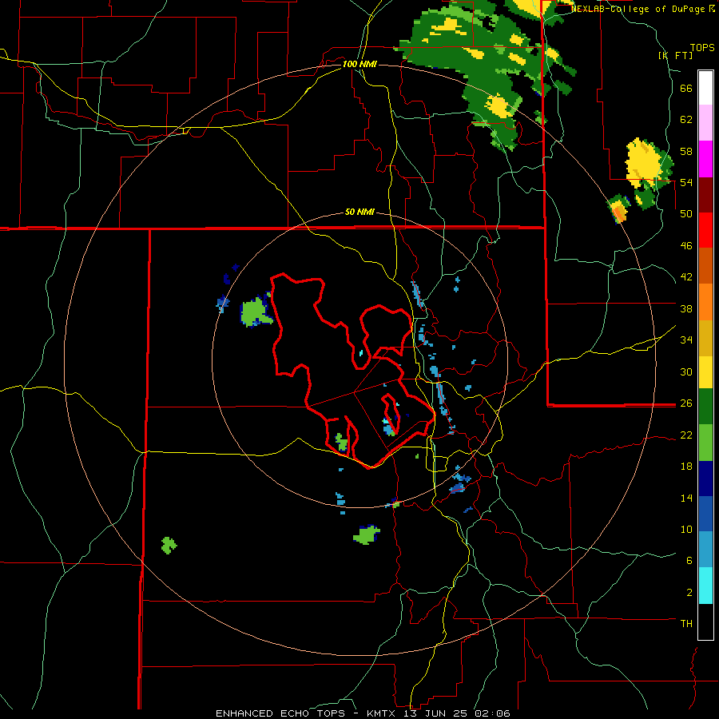Click the cyan legend swatch

tap(705, 586)
